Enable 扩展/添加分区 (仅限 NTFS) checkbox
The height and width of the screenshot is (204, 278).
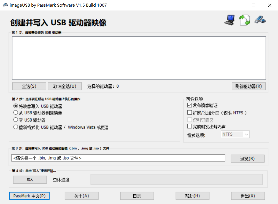(190, 112)
